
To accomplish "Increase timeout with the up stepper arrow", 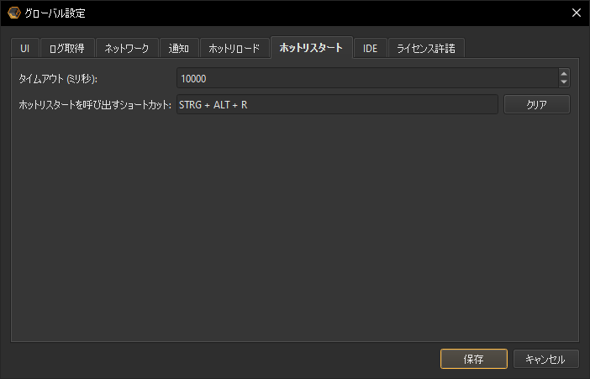I will tap(564, 73).
